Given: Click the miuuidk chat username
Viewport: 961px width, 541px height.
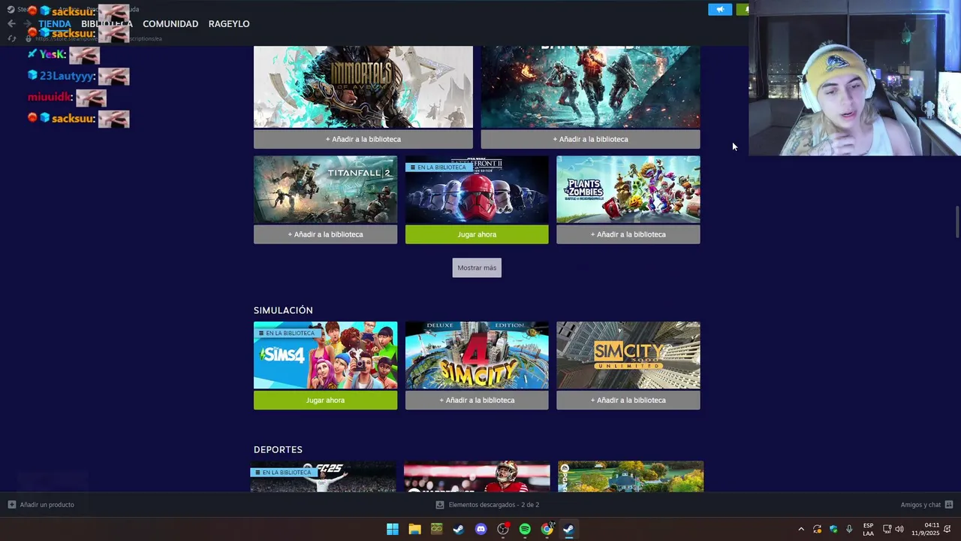Looking at the screenshot, I should (x=49, y=97).
